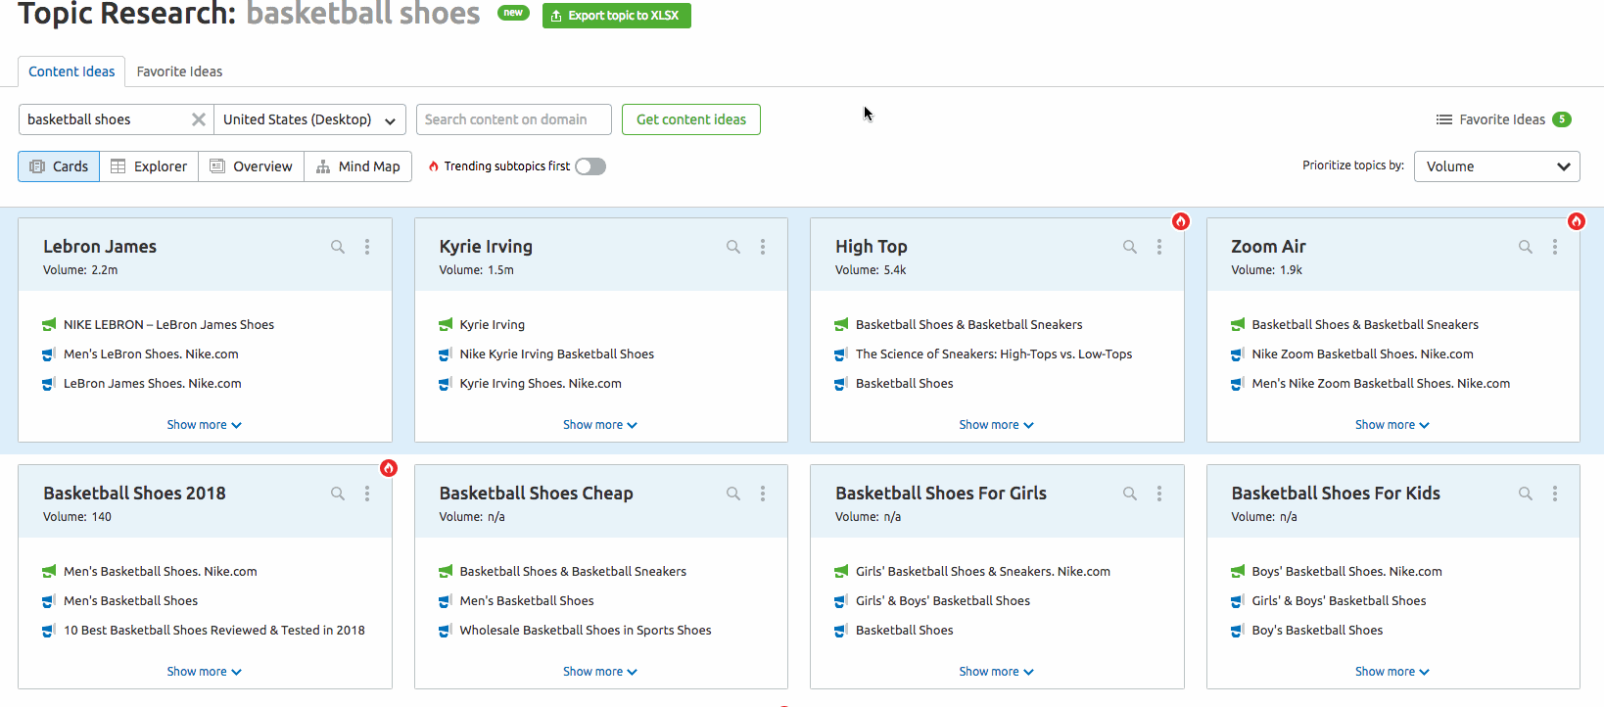Image resolution: width=1604 pixels, height=707 pixels.
Task: Click trending flame badge on High Top card
Action: click(1181, 221)
